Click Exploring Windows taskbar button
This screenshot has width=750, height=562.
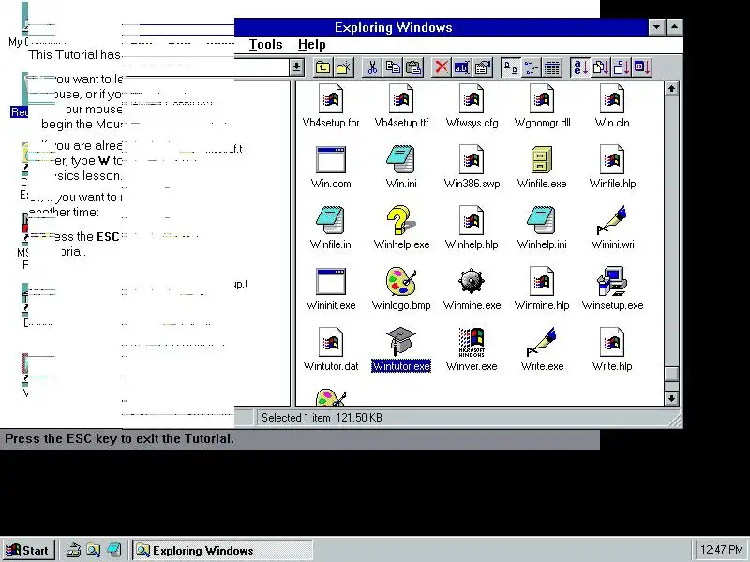click(x=223, y=550)
